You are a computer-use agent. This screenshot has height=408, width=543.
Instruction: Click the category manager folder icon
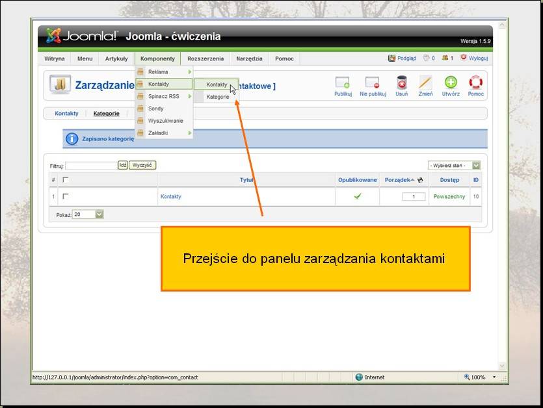[60, 84]
